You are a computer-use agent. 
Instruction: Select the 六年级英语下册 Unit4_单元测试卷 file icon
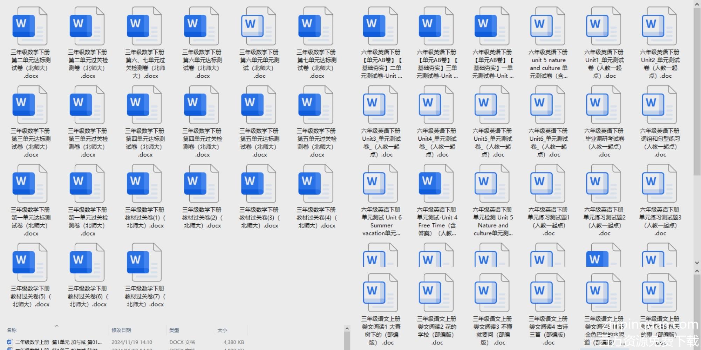pos(436,105)
